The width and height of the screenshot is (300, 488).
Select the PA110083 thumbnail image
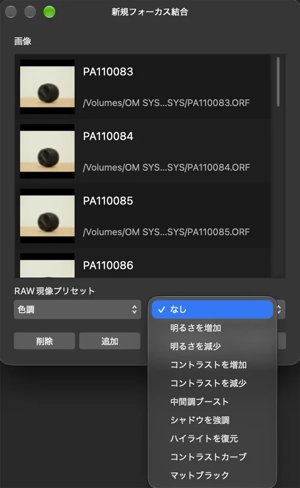point(47,87)
